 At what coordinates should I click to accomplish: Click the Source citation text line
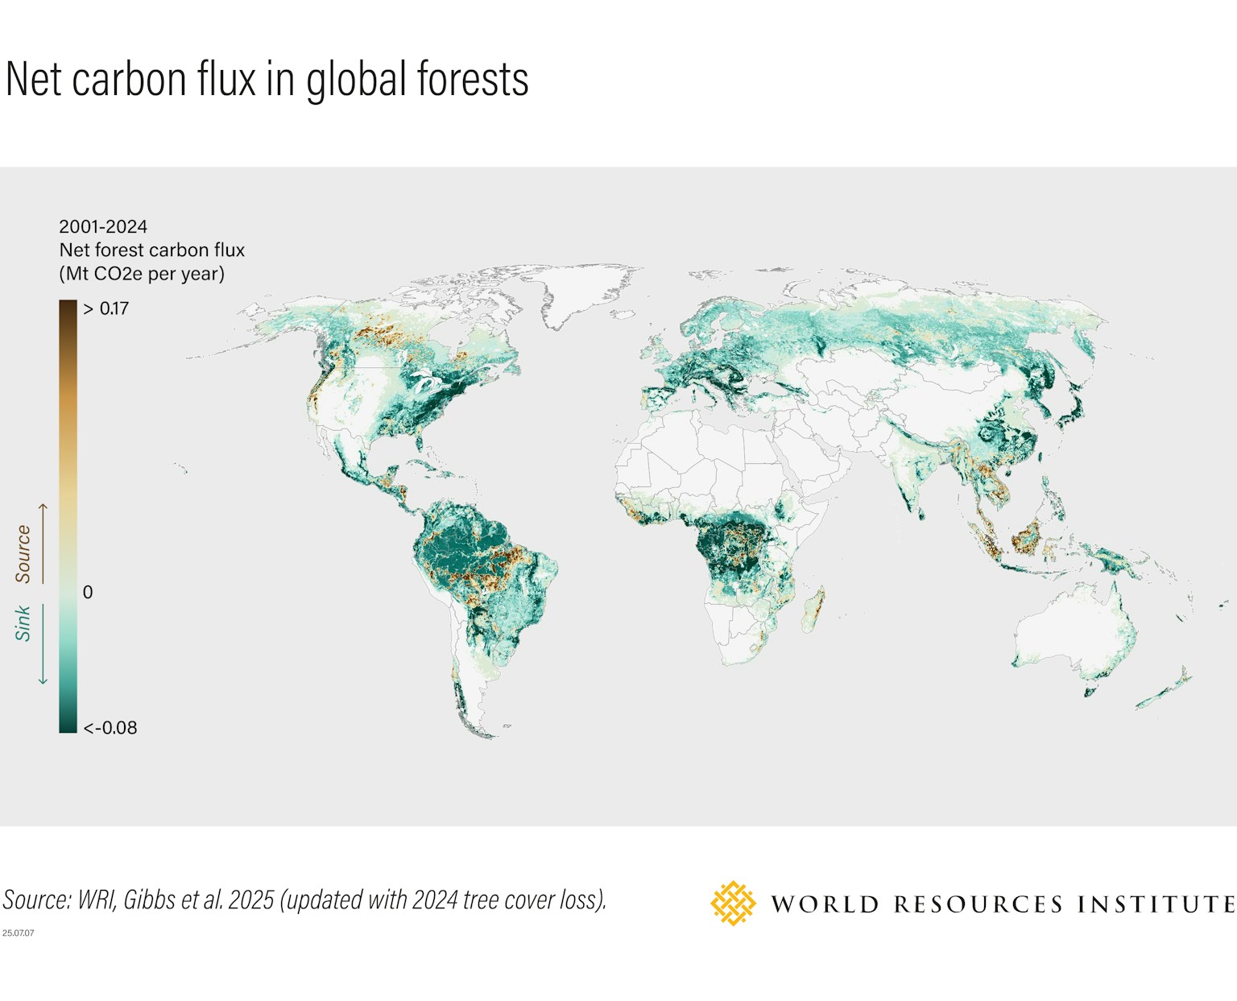click(x=304, y=900)
